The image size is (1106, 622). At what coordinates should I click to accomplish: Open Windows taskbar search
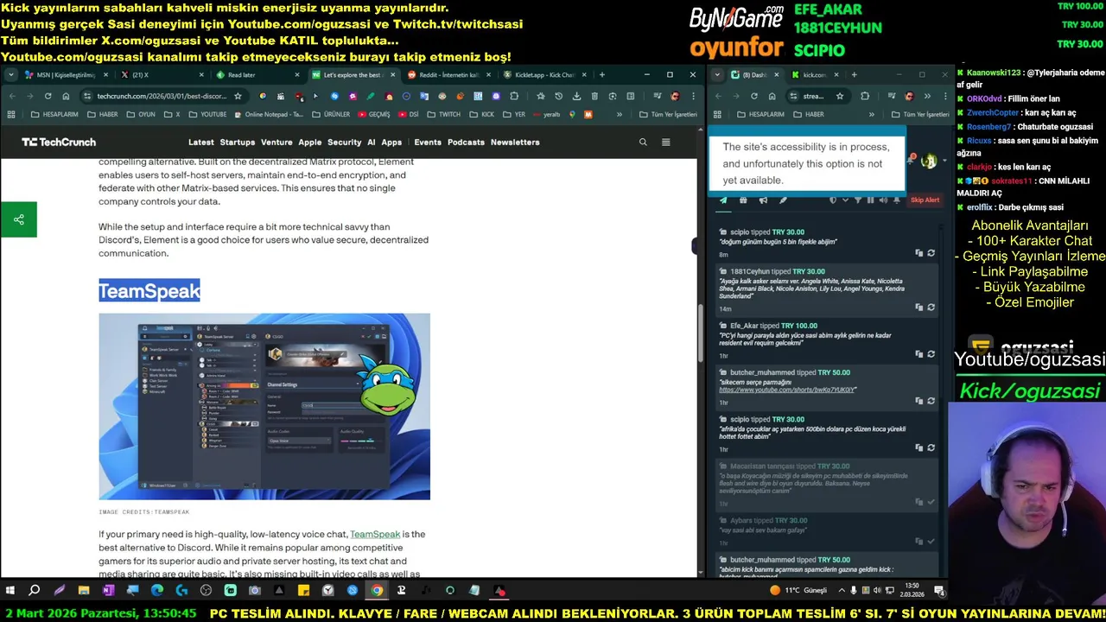pyautogui.click(x=35, y=591)
